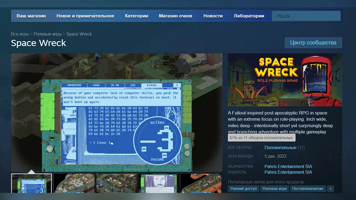356x200 pixels.
Task: Select the Ролевая игра tag
Action: click(x=274, y=189)
